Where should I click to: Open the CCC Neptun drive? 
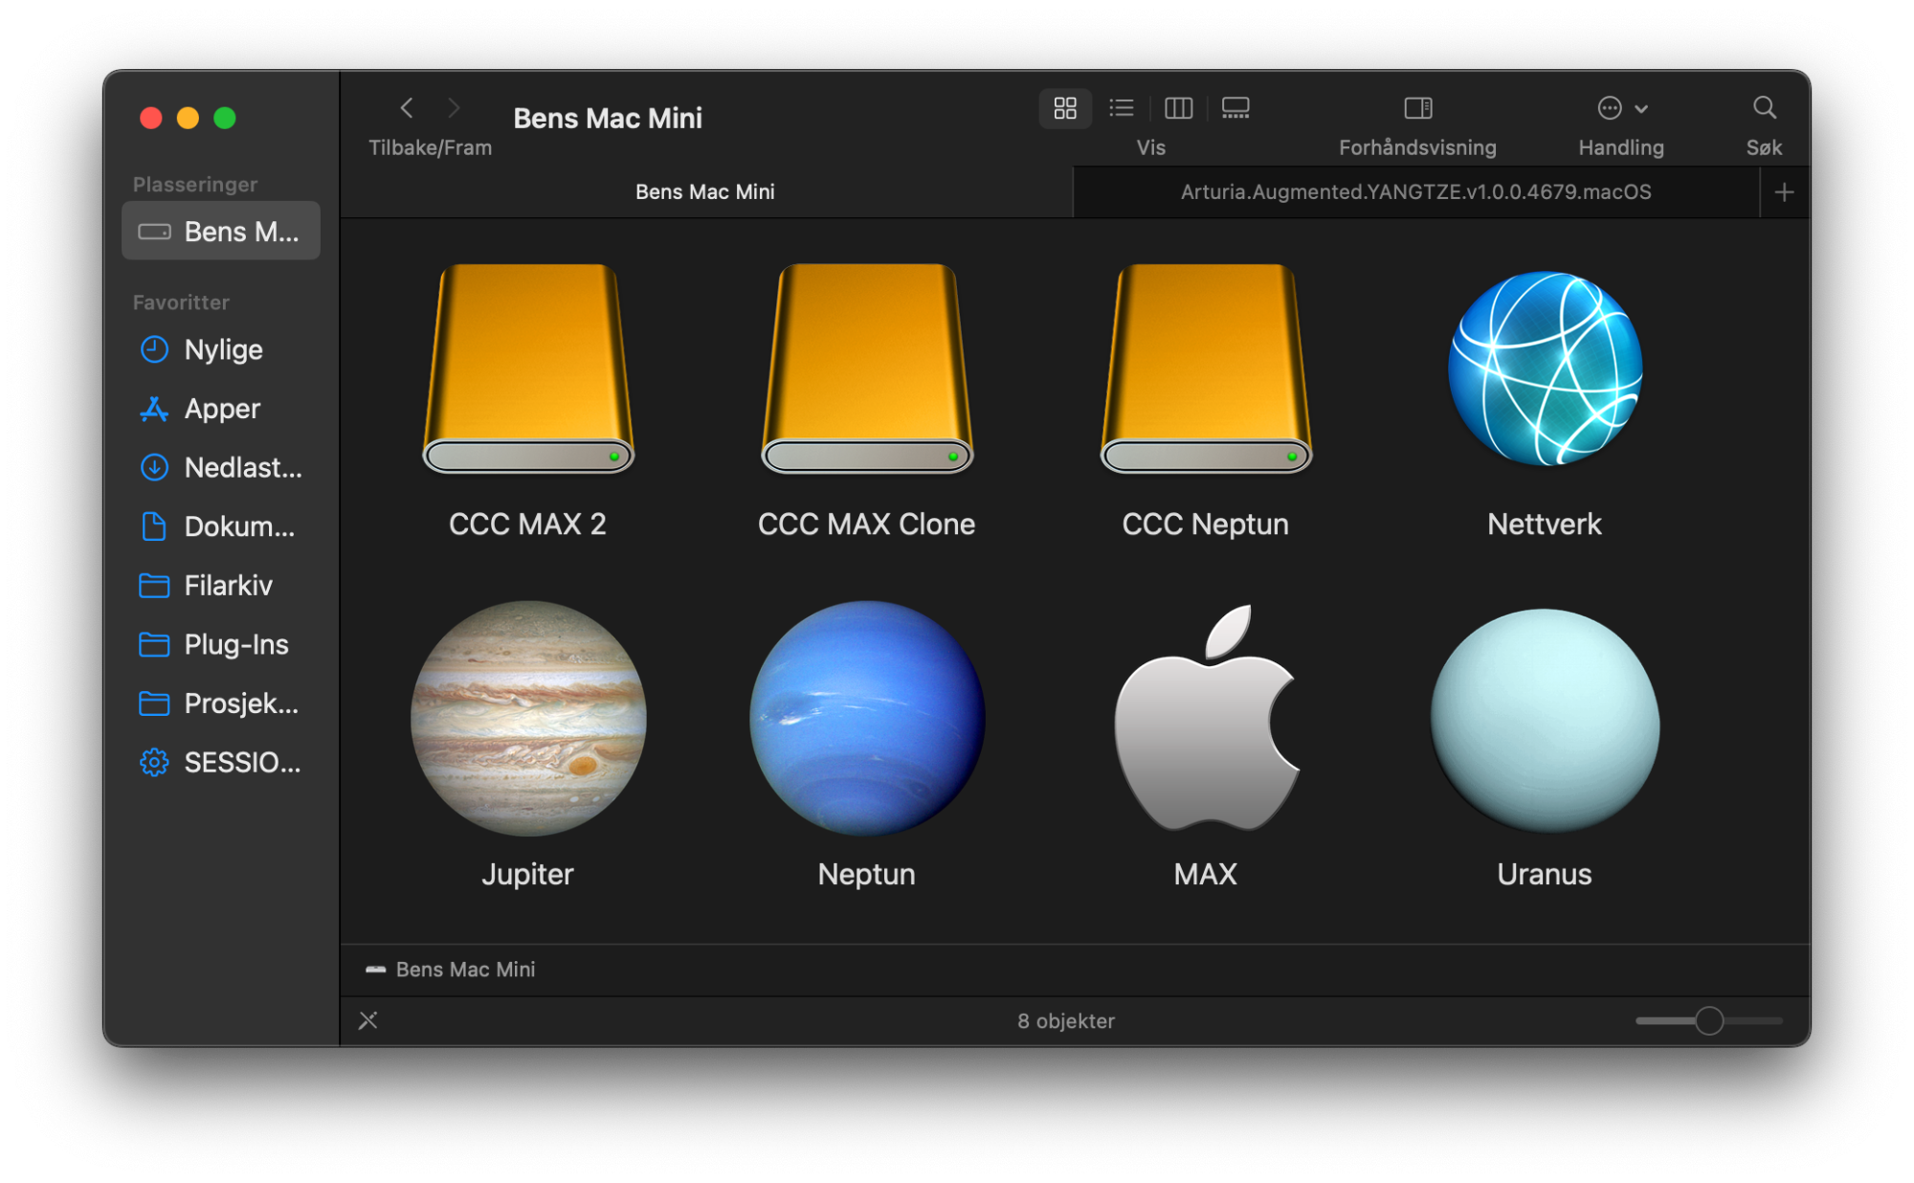pos(1206,368)
